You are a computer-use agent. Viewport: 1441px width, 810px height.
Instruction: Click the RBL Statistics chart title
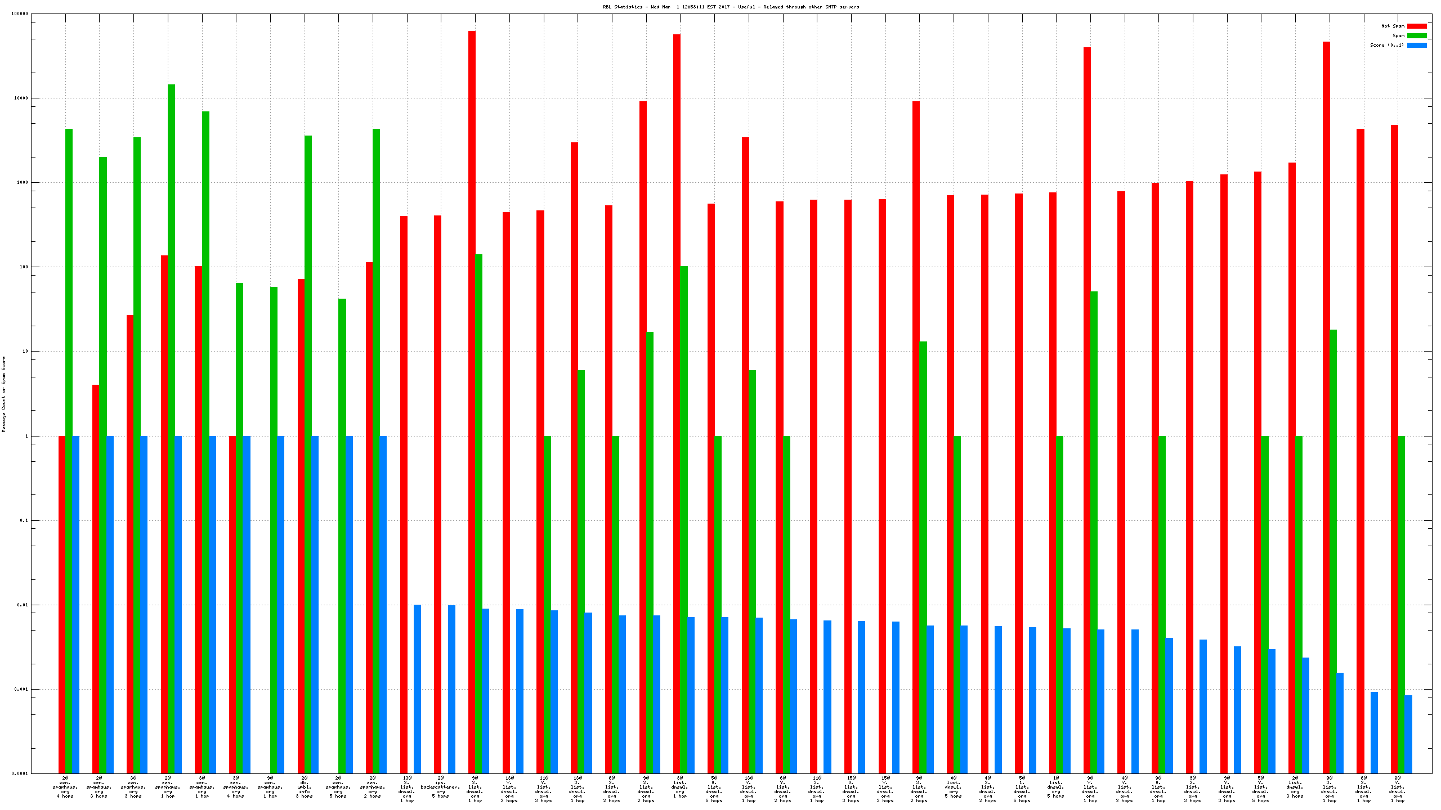[731, 7]
